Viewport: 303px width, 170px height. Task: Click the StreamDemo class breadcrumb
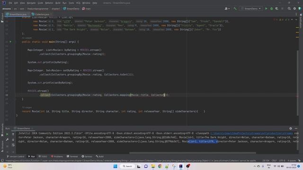click(x=71, y=8)
